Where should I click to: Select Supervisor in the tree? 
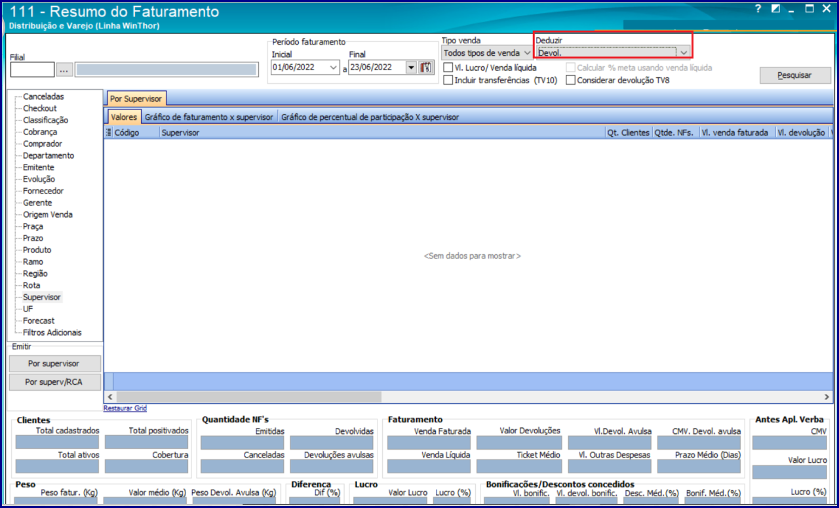(x=42, y=297)
